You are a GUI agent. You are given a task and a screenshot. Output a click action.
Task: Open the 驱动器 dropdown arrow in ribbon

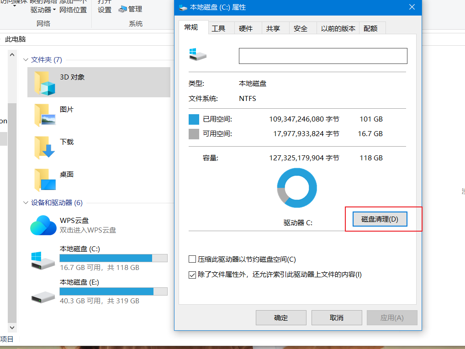(54, 10)
